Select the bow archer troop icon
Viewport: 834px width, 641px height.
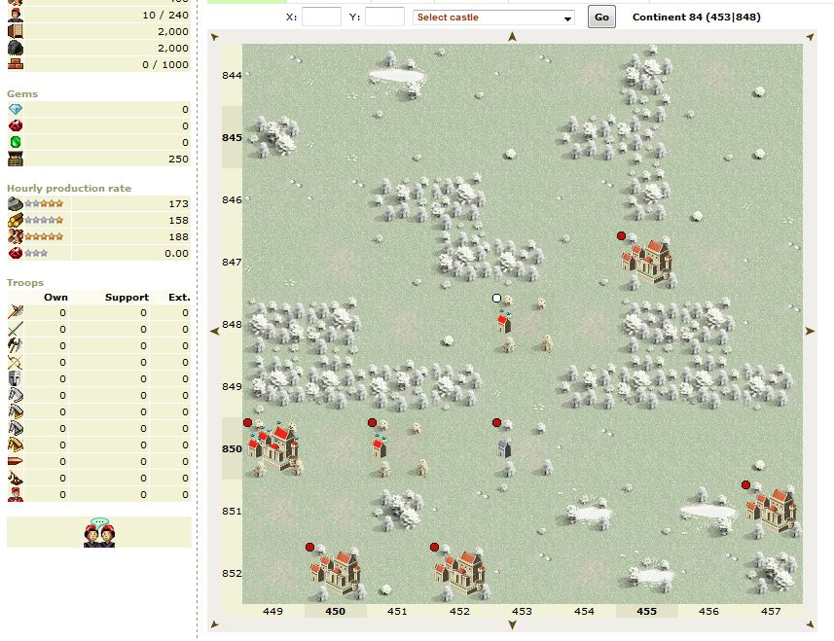pyautogui.click(x=15, y=362)
